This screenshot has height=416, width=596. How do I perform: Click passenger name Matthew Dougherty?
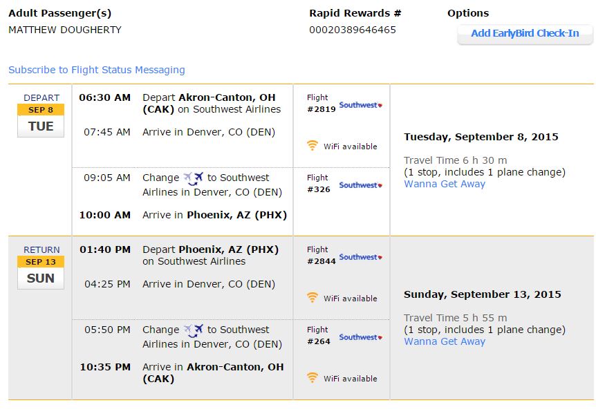point(65,30)
